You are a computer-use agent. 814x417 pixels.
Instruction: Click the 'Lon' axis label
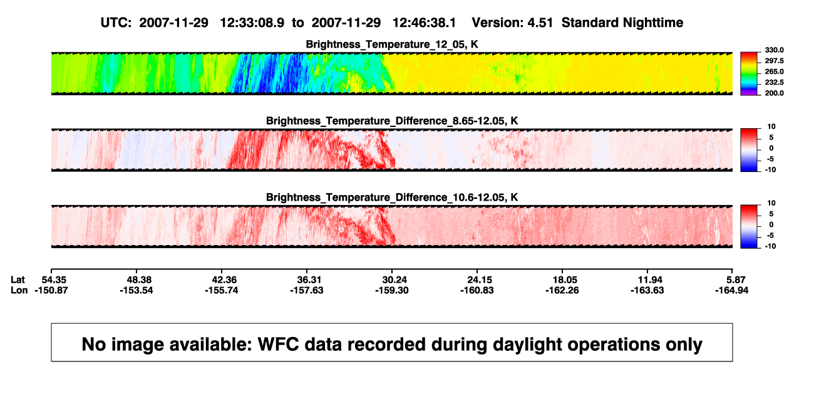[19, 290]
